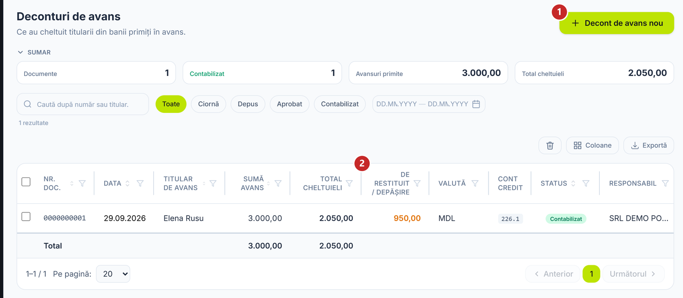
Task: Click the Contabilizat status badge in row
Action: click(x=566, y=219)
